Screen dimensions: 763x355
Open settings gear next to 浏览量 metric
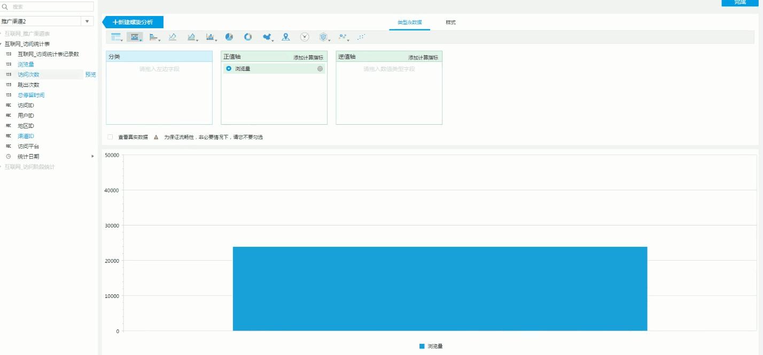pyautogui.click(x=320, y=68)
